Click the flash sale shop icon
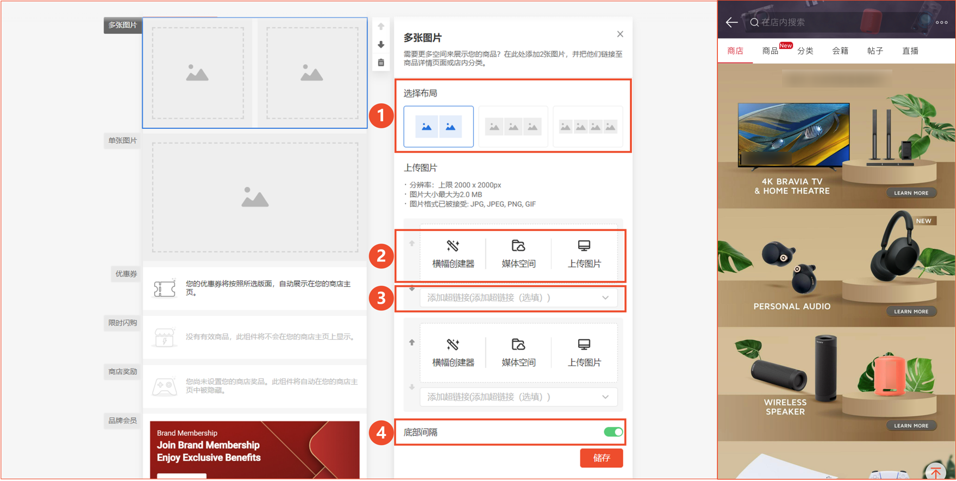The image size is (957, 481). [165, 338]
